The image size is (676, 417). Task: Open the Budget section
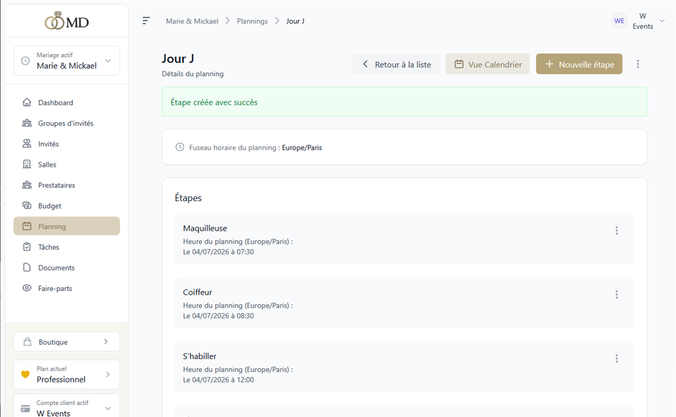tap(66, 206)
